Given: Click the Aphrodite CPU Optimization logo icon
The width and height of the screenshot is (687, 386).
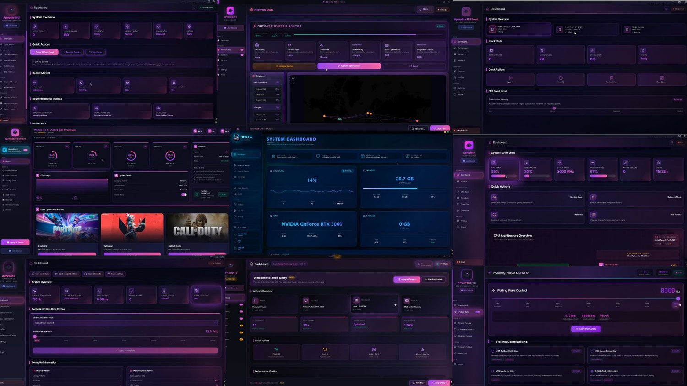Looking at the screenshot, I should (469, 145).
